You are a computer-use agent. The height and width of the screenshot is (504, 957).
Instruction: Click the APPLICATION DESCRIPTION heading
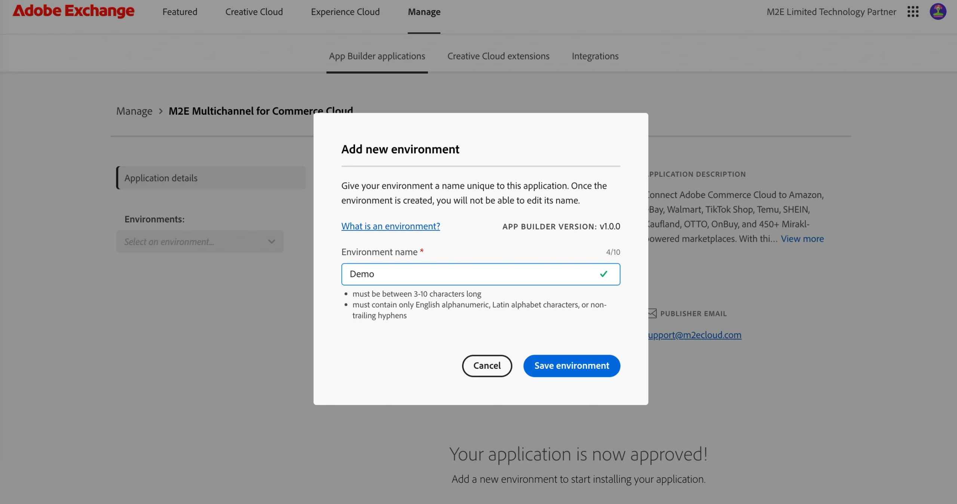point(697,174)
